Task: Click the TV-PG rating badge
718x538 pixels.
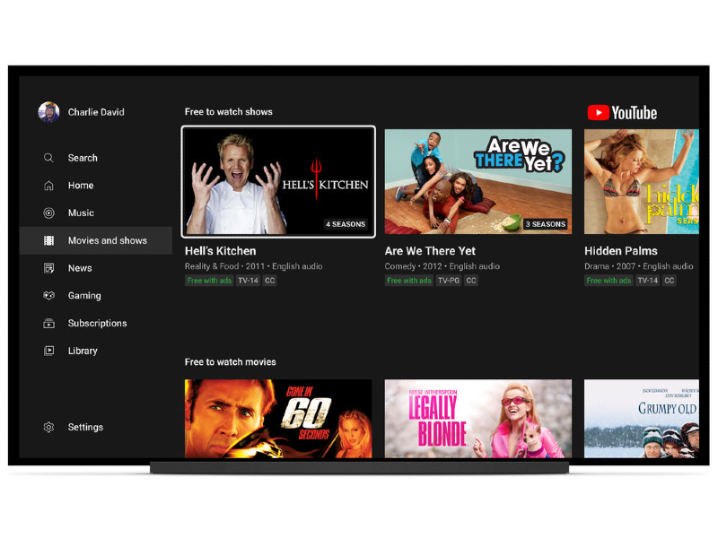Action: [x=449, y=281]
